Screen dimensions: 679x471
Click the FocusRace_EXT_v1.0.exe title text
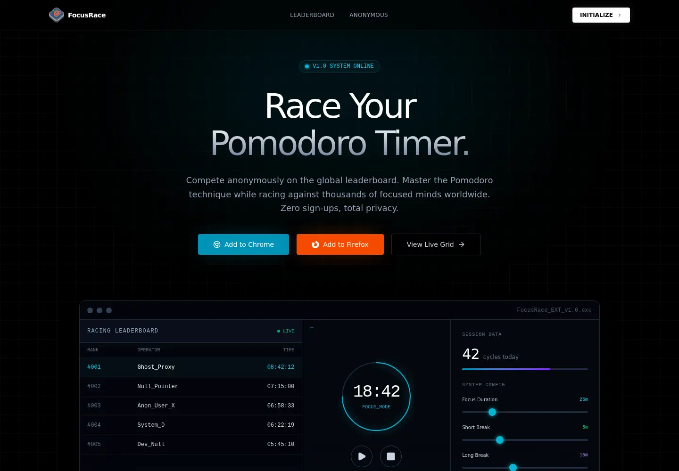coord(554,310)
